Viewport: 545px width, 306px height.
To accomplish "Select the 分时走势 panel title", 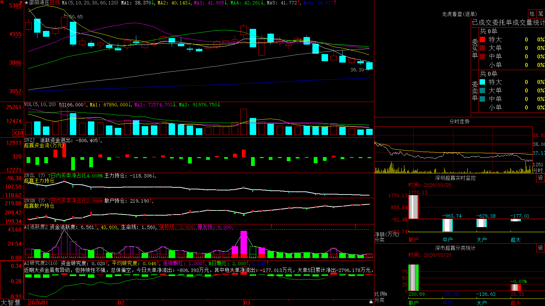I will point(459,121).
